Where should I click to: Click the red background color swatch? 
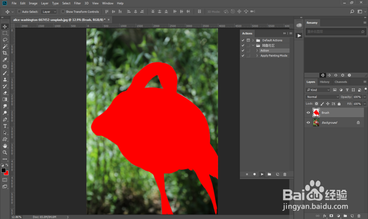click(7, 174)
